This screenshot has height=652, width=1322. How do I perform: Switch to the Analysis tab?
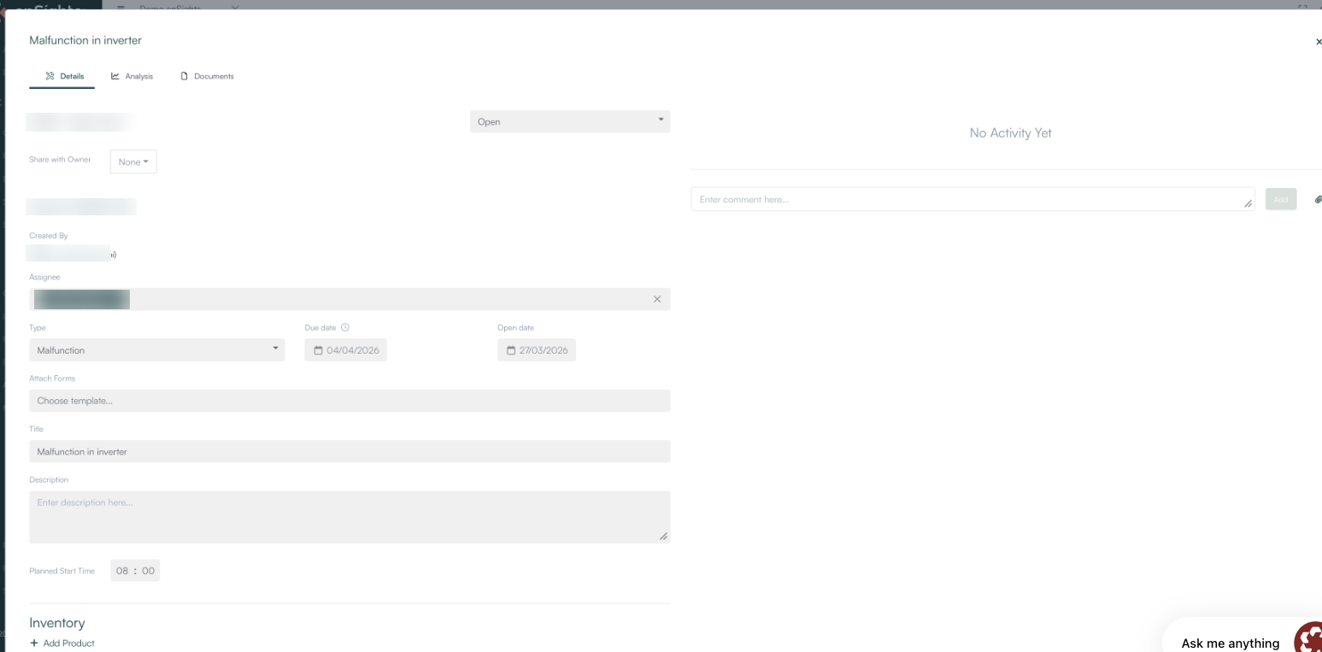pos(132,76)
